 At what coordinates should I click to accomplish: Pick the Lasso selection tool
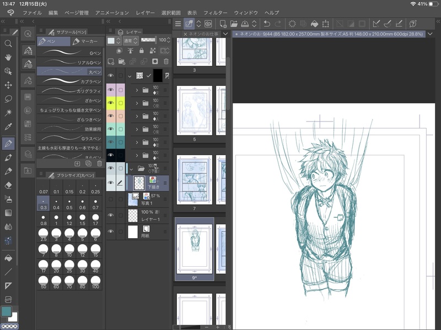point(8,100)
